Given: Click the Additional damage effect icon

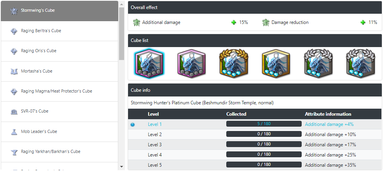Looking at the screenshot, I should (x=136, y=22).
